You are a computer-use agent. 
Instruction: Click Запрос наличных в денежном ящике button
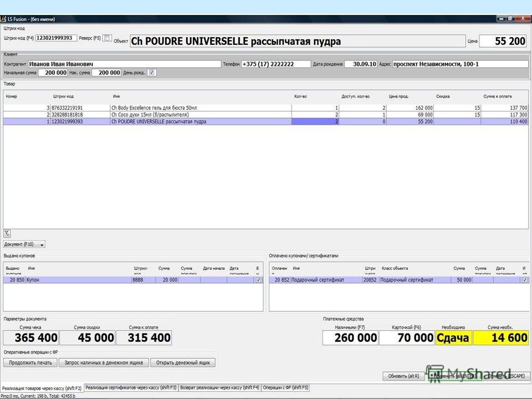(104, 362)
